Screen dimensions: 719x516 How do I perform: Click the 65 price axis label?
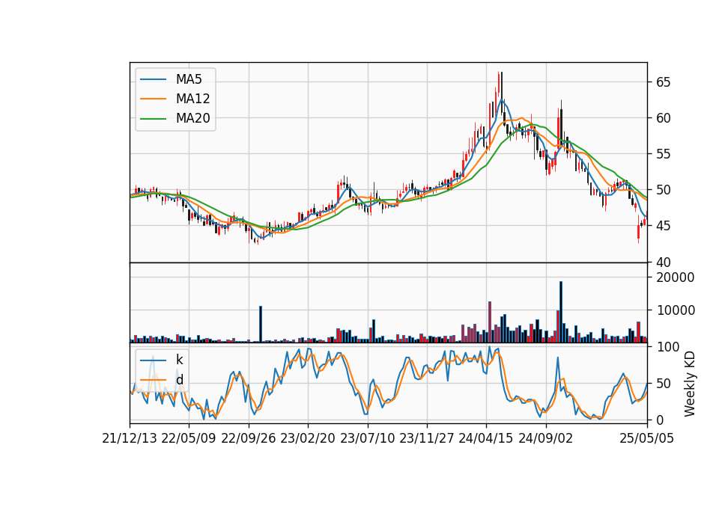pos(663,82)
